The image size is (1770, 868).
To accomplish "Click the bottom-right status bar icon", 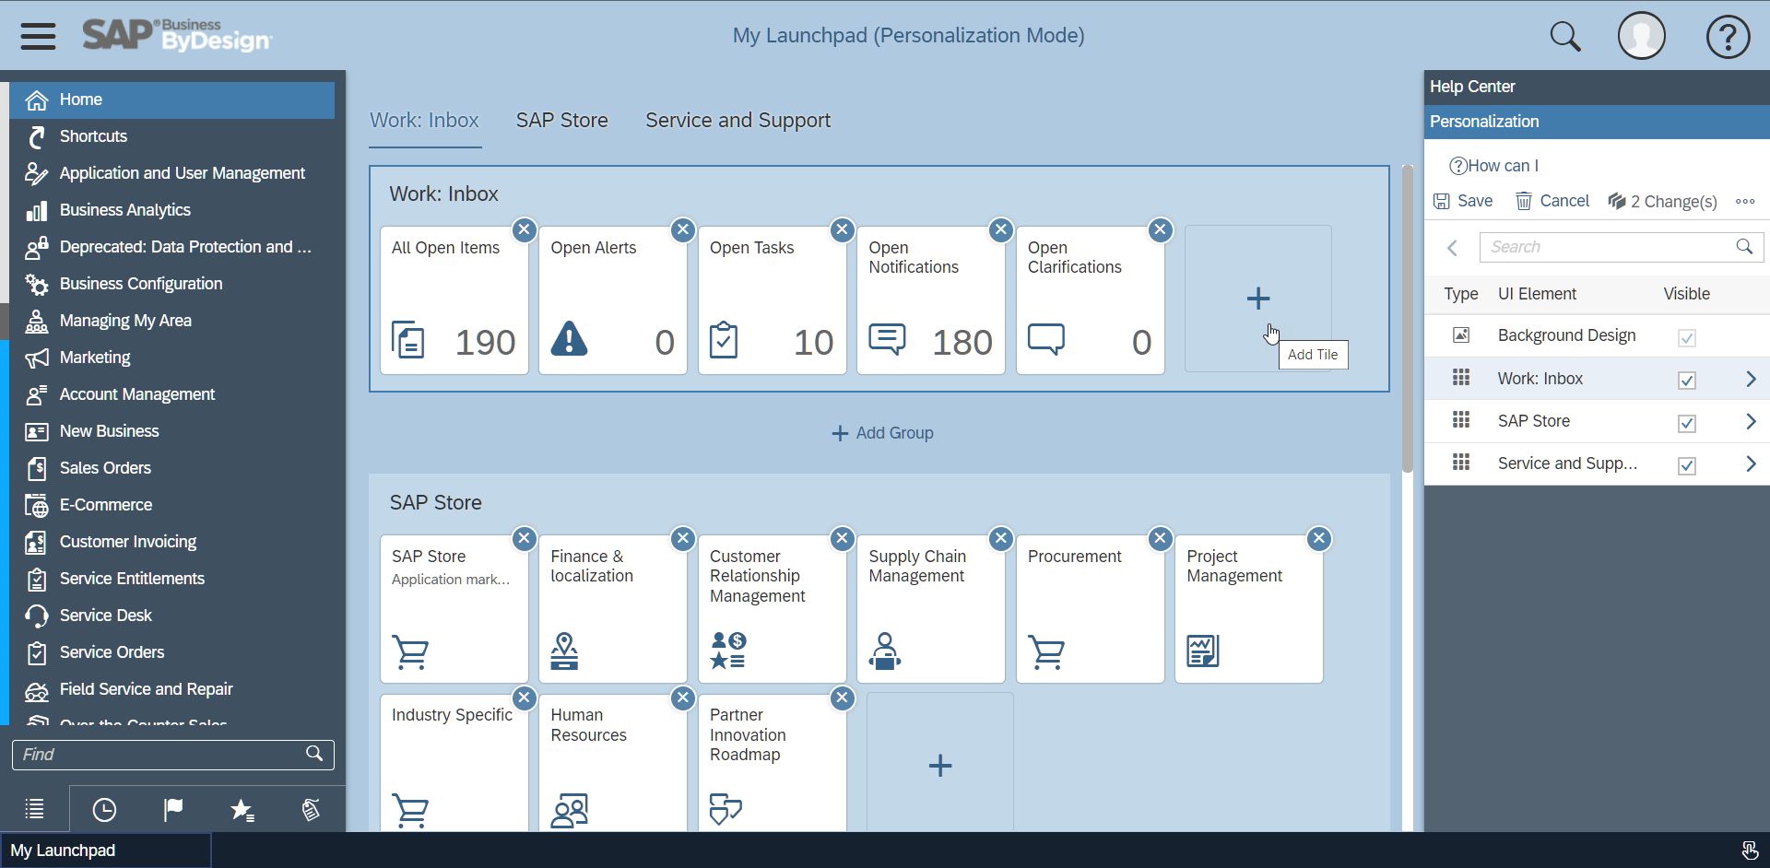I will [1749, 850].
